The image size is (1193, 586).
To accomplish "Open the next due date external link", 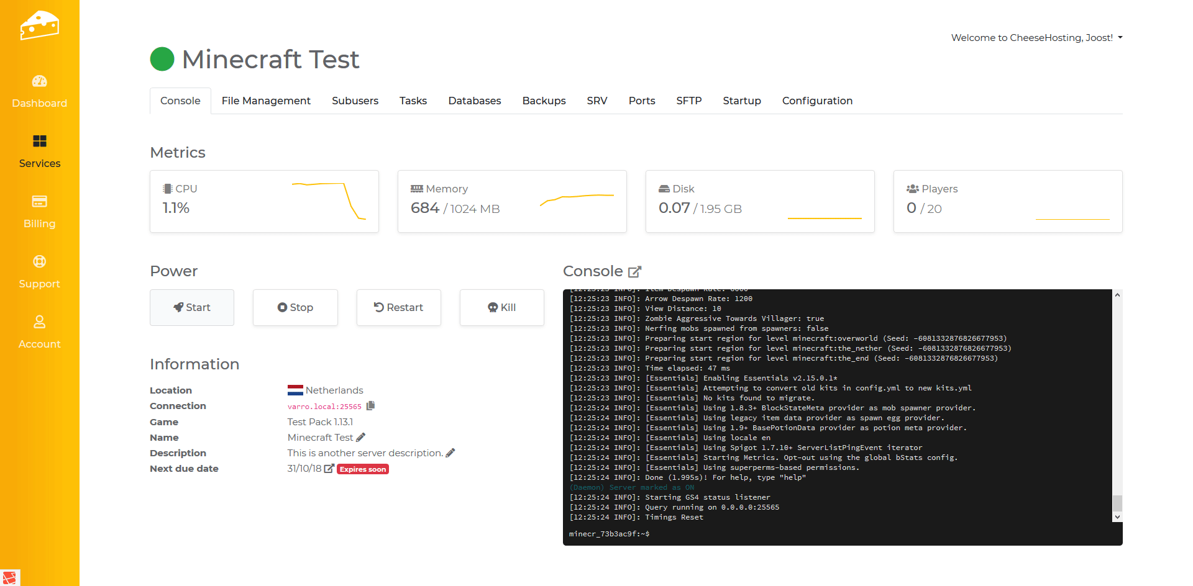I will [329, 469].
